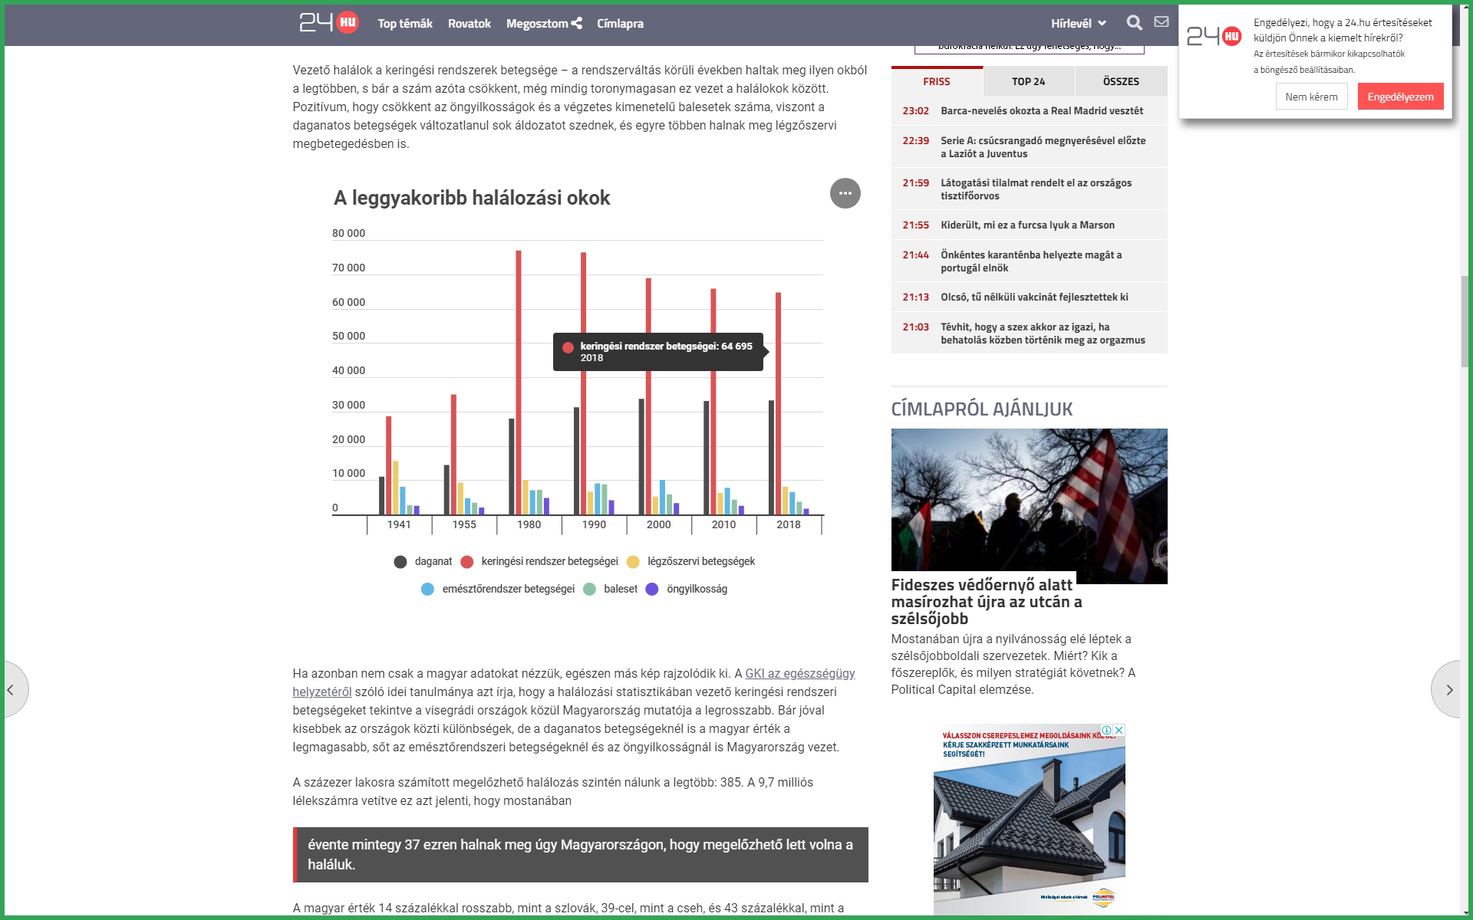
Task: Go to previous article arrow
Action: 13,689
